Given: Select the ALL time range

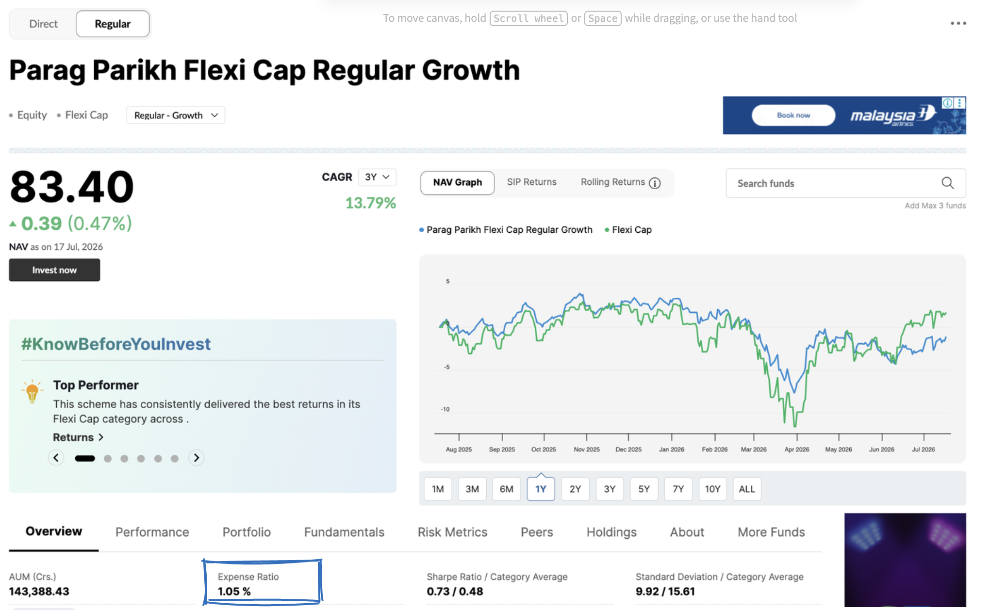Looking at the screenshot, I should pos(747,489).
